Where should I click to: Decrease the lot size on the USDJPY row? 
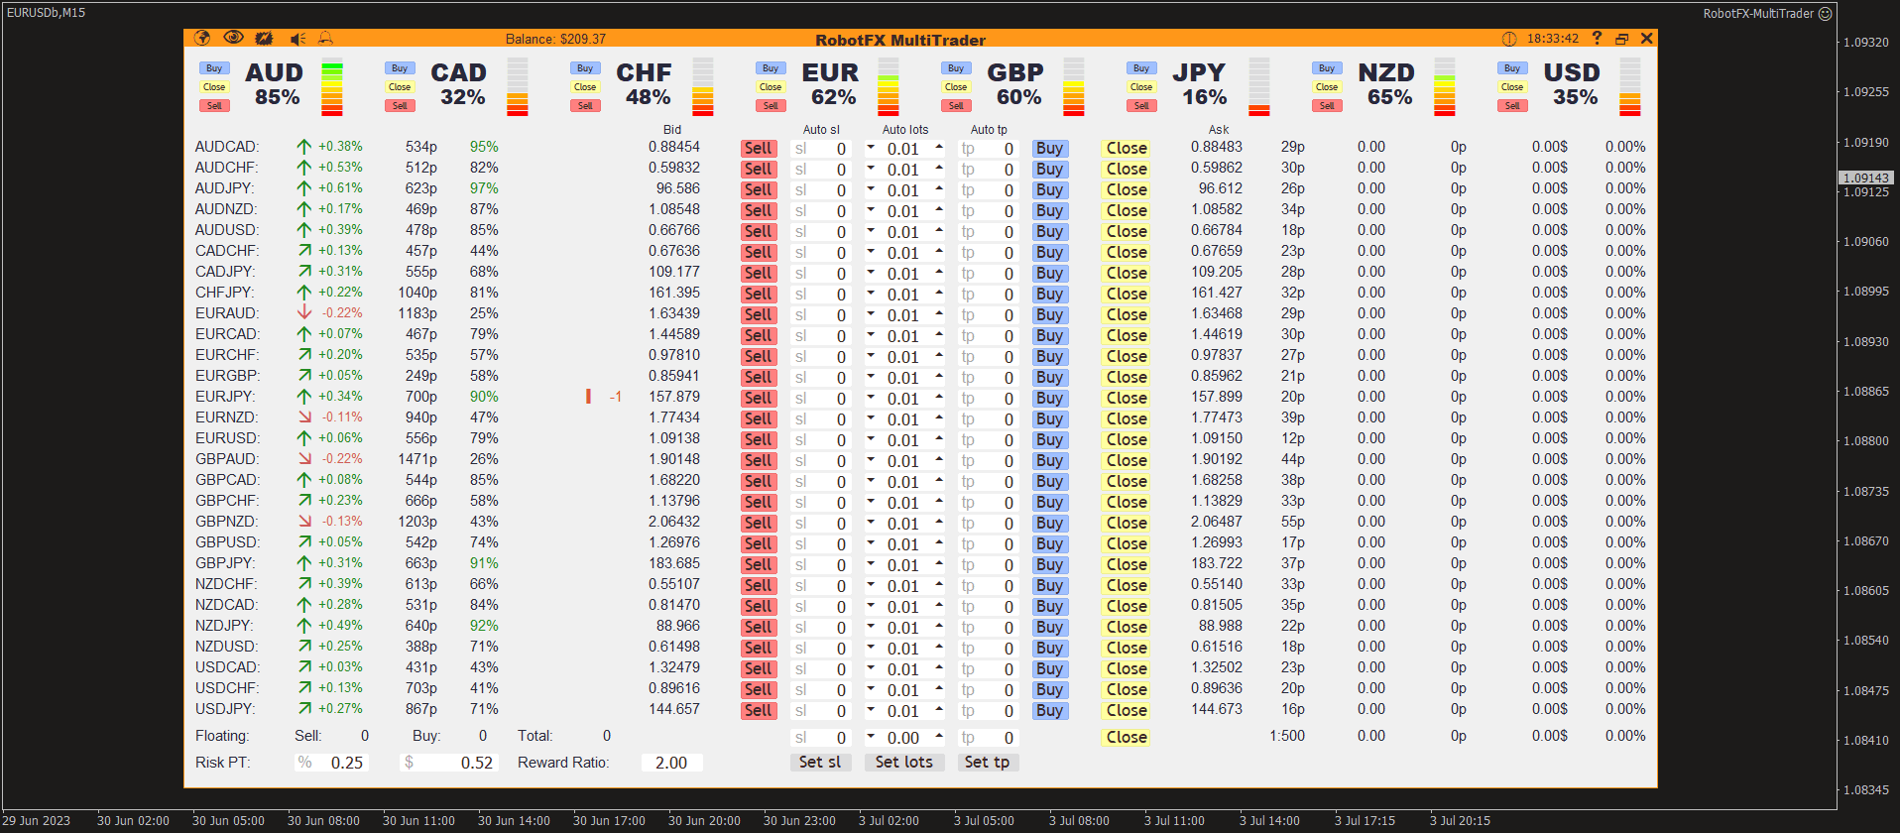[x=871, y=709]
